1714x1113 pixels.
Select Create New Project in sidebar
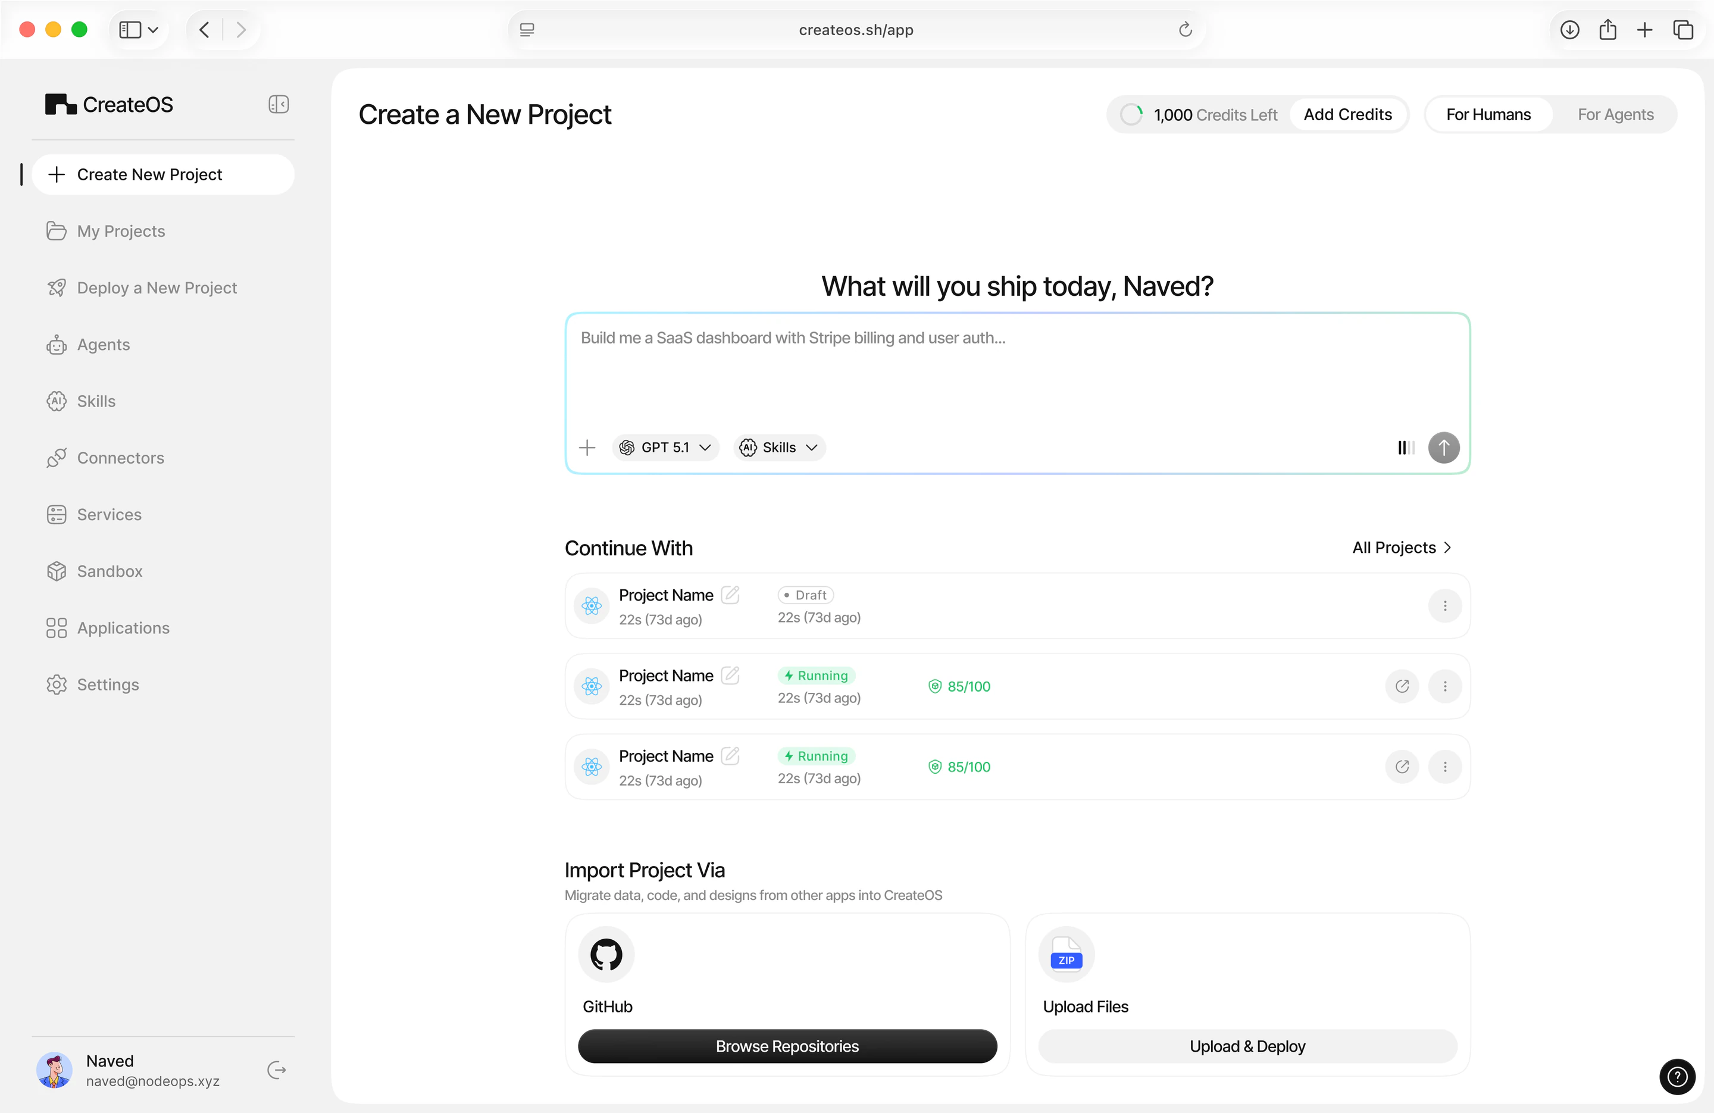point(164,174)
